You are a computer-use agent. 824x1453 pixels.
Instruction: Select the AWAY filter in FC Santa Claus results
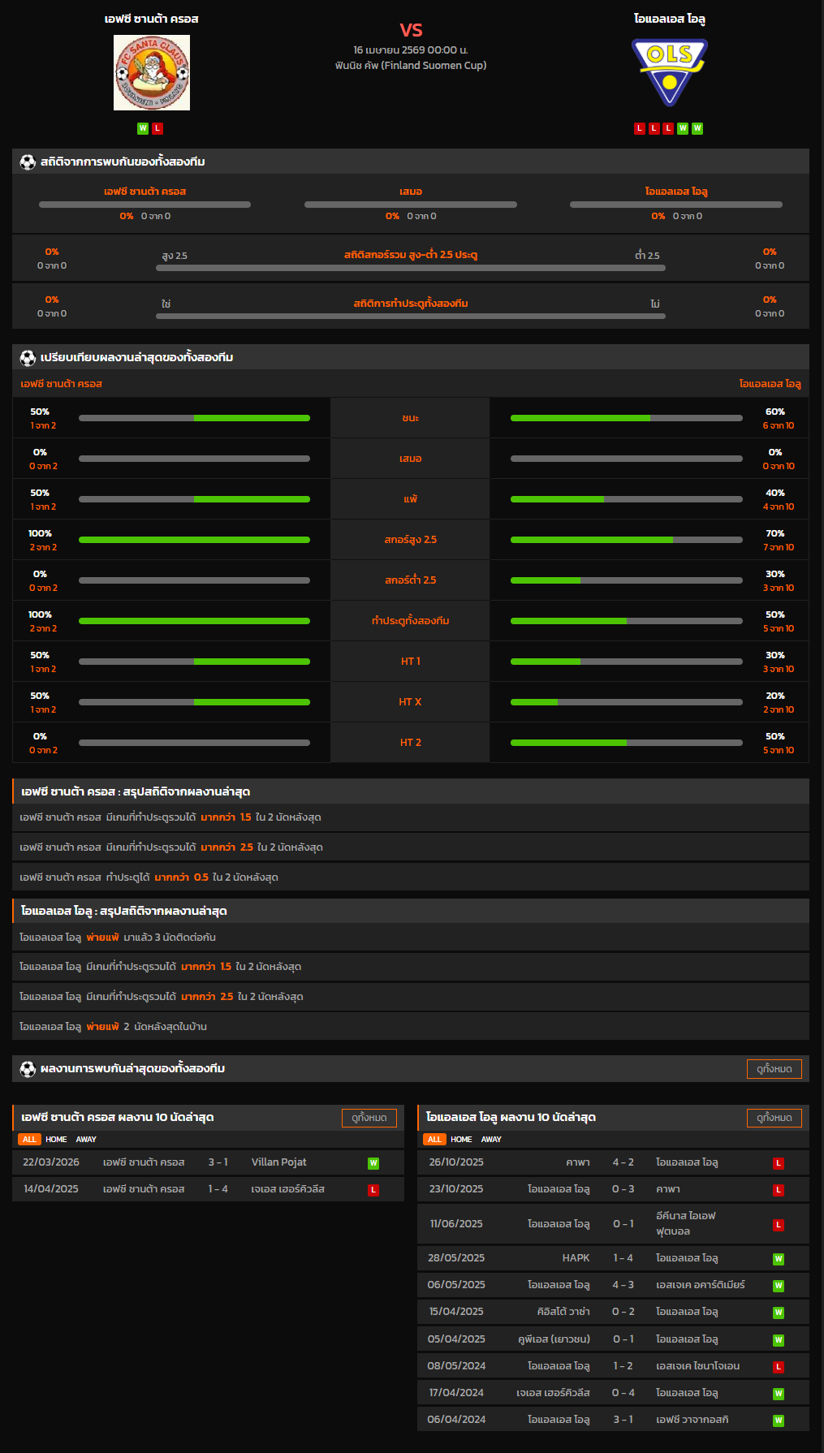coord(86,1140)
